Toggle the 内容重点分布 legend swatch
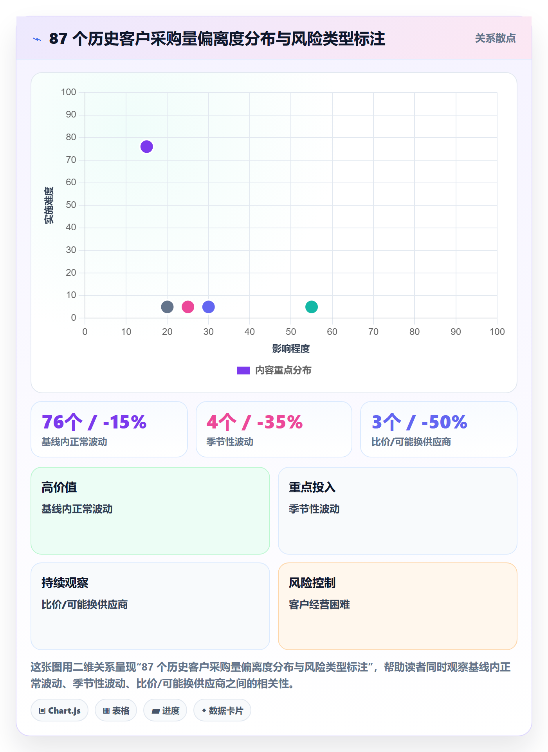This screenshot has height=752, width=548. click(243, 371)
